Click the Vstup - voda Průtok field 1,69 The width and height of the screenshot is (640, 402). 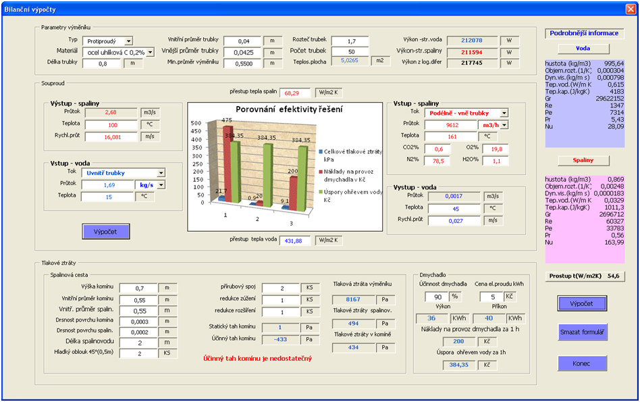(108, 185)
